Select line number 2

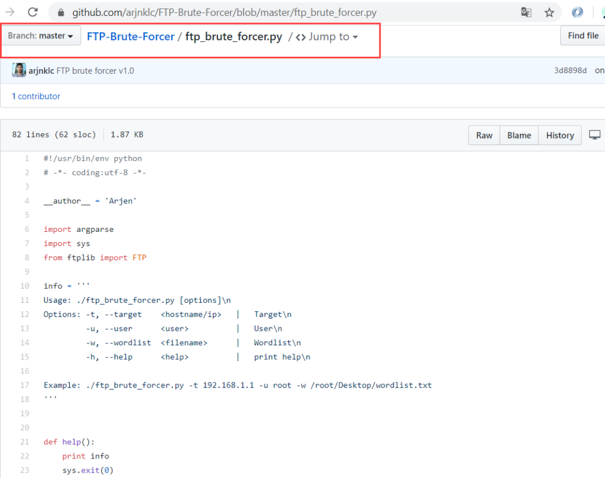27,173
